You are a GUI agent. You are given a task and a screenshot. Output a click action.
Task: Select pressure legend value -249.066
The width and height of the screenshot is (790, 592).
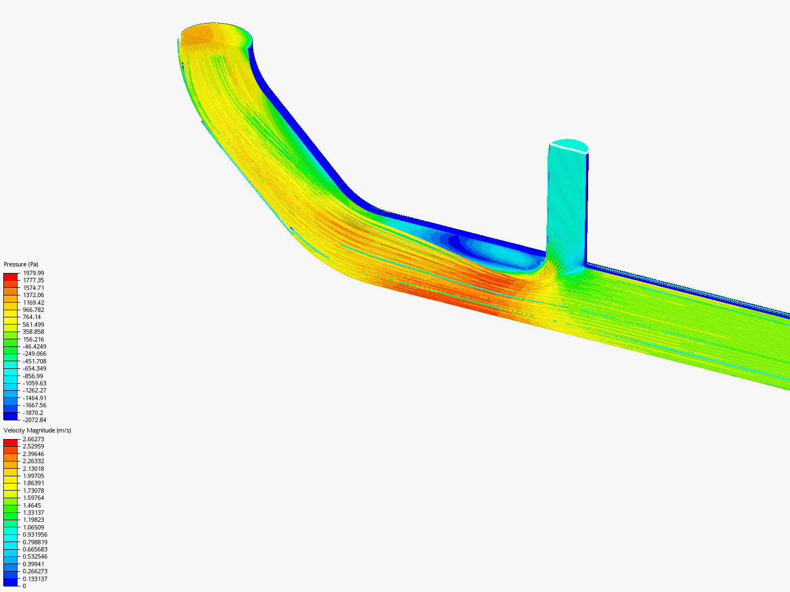tap(35, 354)
